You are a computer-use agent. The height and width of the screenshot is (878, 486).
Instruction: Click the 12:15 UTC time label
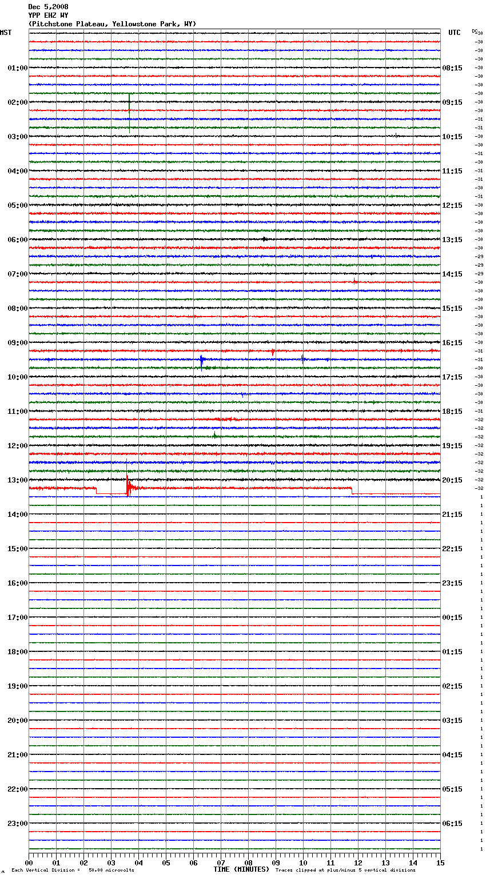coord(452,205)
